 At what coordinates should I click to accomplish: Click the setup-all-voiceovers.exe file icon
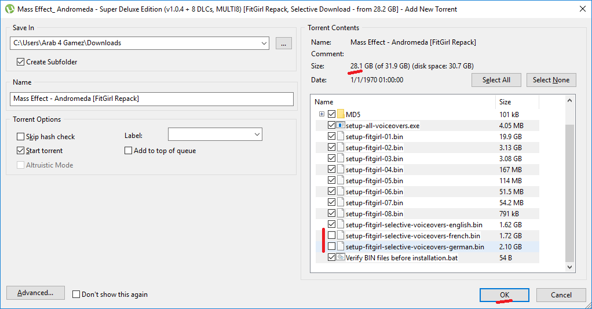click(341, 125)
